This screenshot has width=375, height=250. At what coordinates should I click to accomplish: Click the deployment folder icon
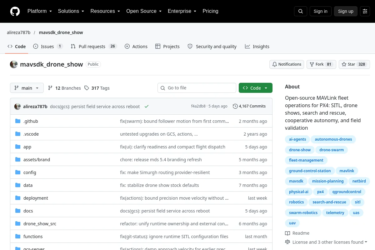tap(18, 198)
